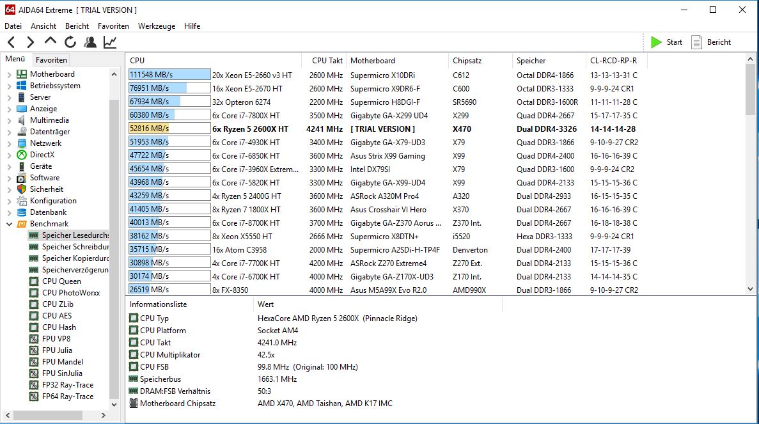The height and width of the screenshot is (424, 759).
Task: Expand the Multimedia tree node
Action: (9, 120)
